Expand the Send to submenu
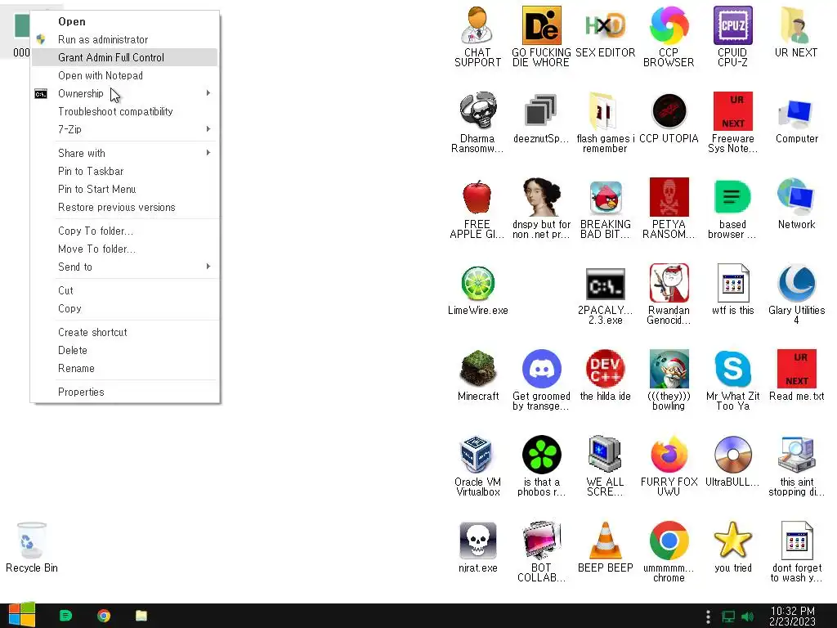The image size is (837, 628). (124, 267)
